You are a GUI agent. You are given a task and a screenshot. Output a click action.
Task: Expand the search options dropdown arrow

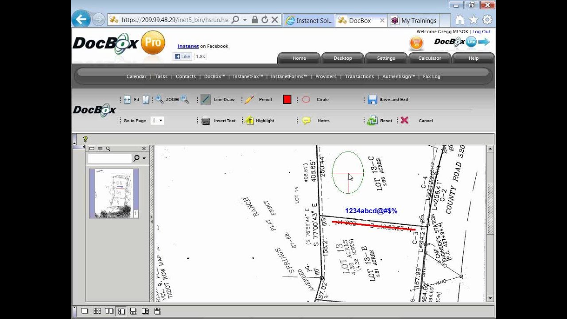(144, 158)
